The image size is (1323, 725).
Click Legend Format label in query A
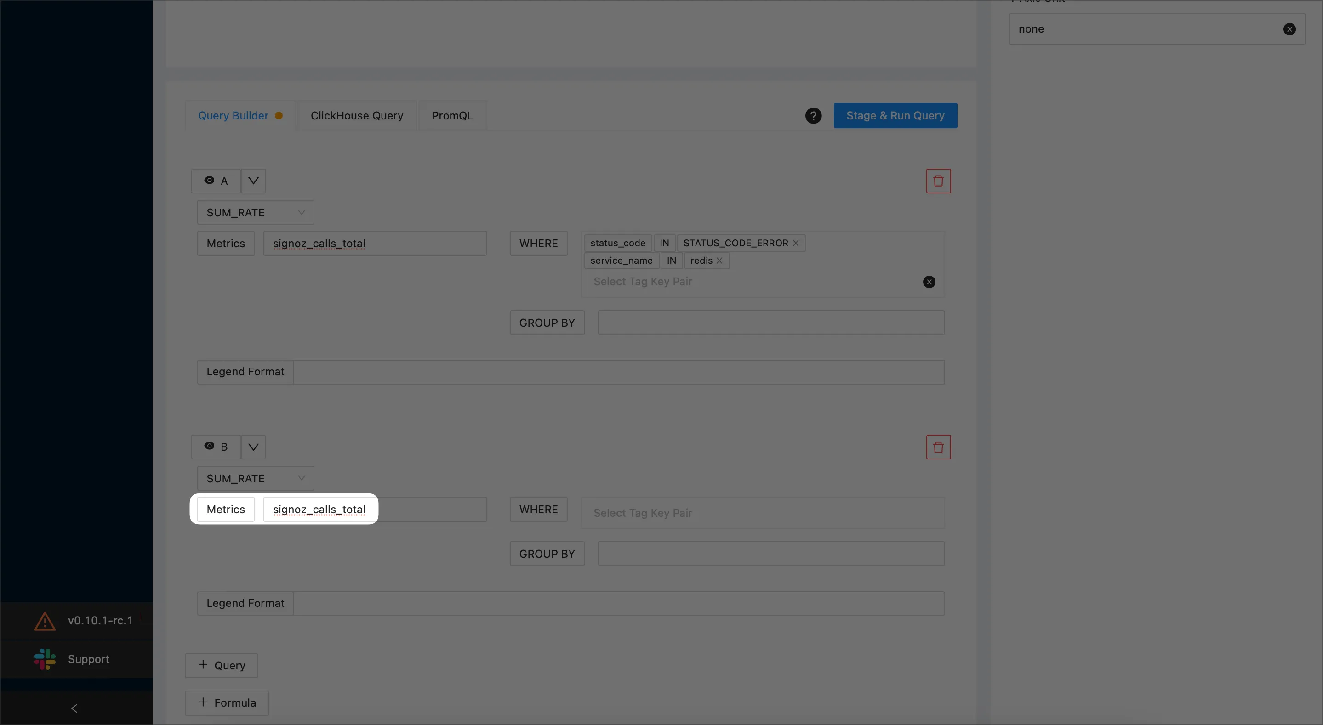(x=245, y=372)
